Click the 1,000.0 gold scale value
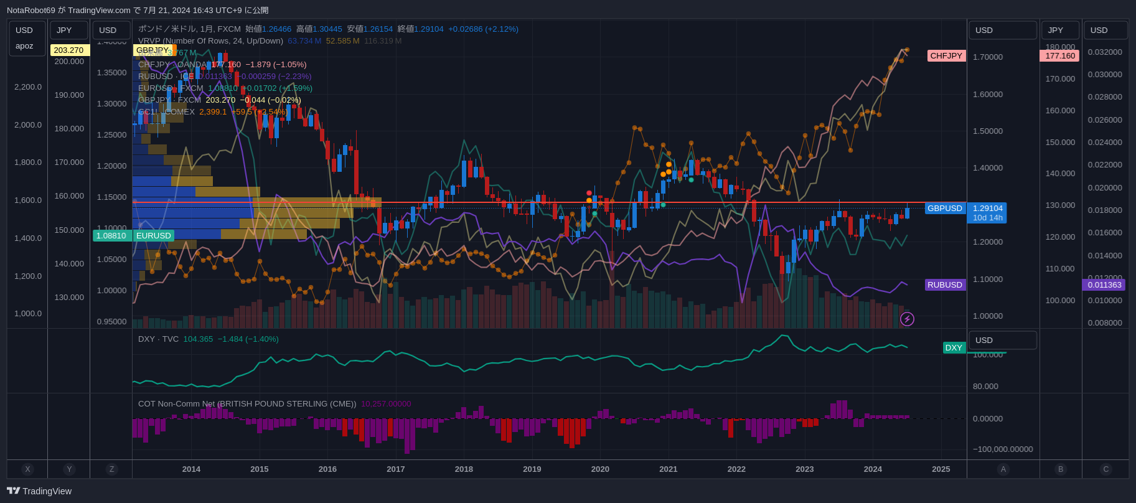Screen dimensions: 1136x503 tap(28, 314)
